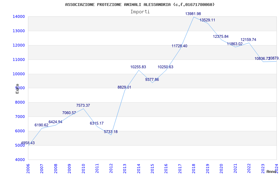Click the 2010 x-axis year label

[83, 168]
